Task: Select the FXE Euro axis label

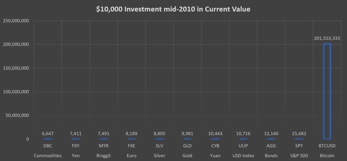Action: coord(132,151)
